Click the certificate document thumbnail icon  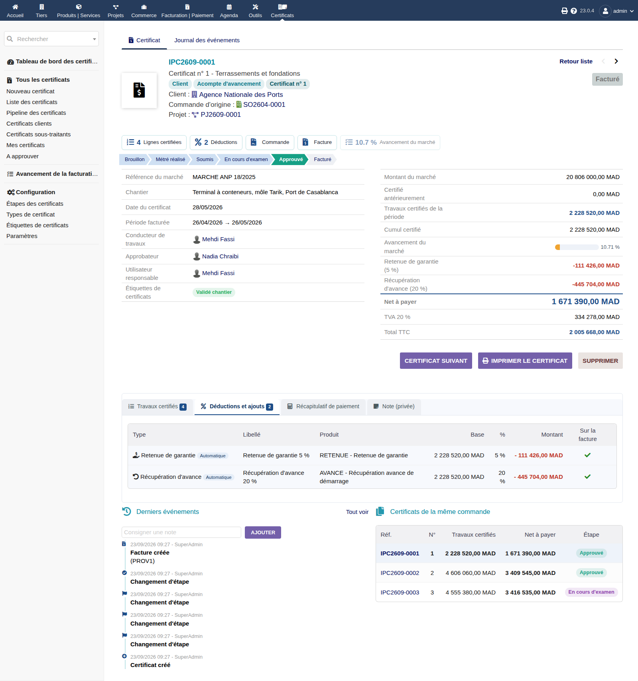pyautogui.click(x=139, y=90)
